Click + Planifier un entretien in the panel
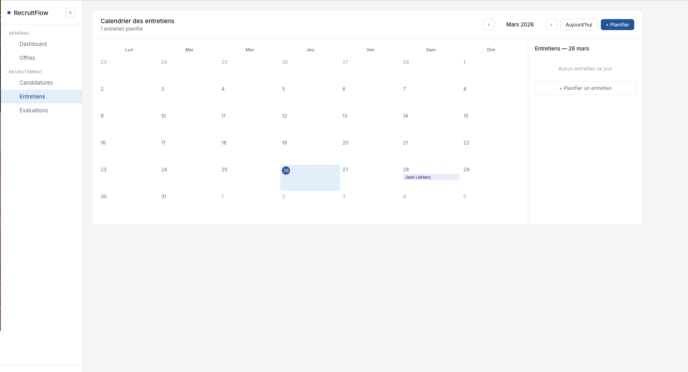This screenshot has width=688, height=372. point(585,88)
